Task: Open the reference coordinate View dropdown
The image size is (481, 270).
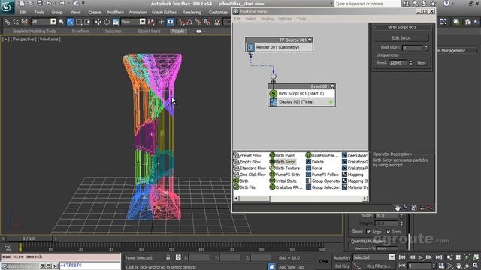Action: 142,22
